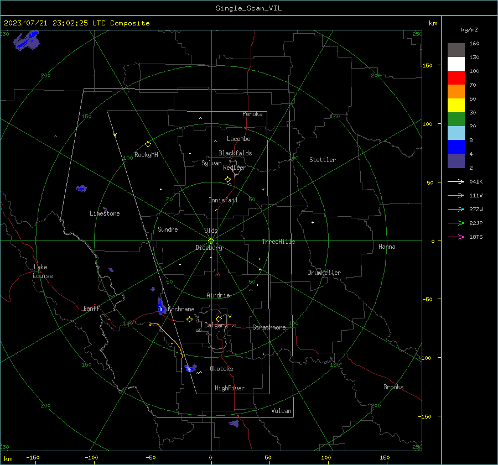Viewport: 498px width, 465px height.
Task: Click the Didsbury town label
Action: click(x=209, y=248)
